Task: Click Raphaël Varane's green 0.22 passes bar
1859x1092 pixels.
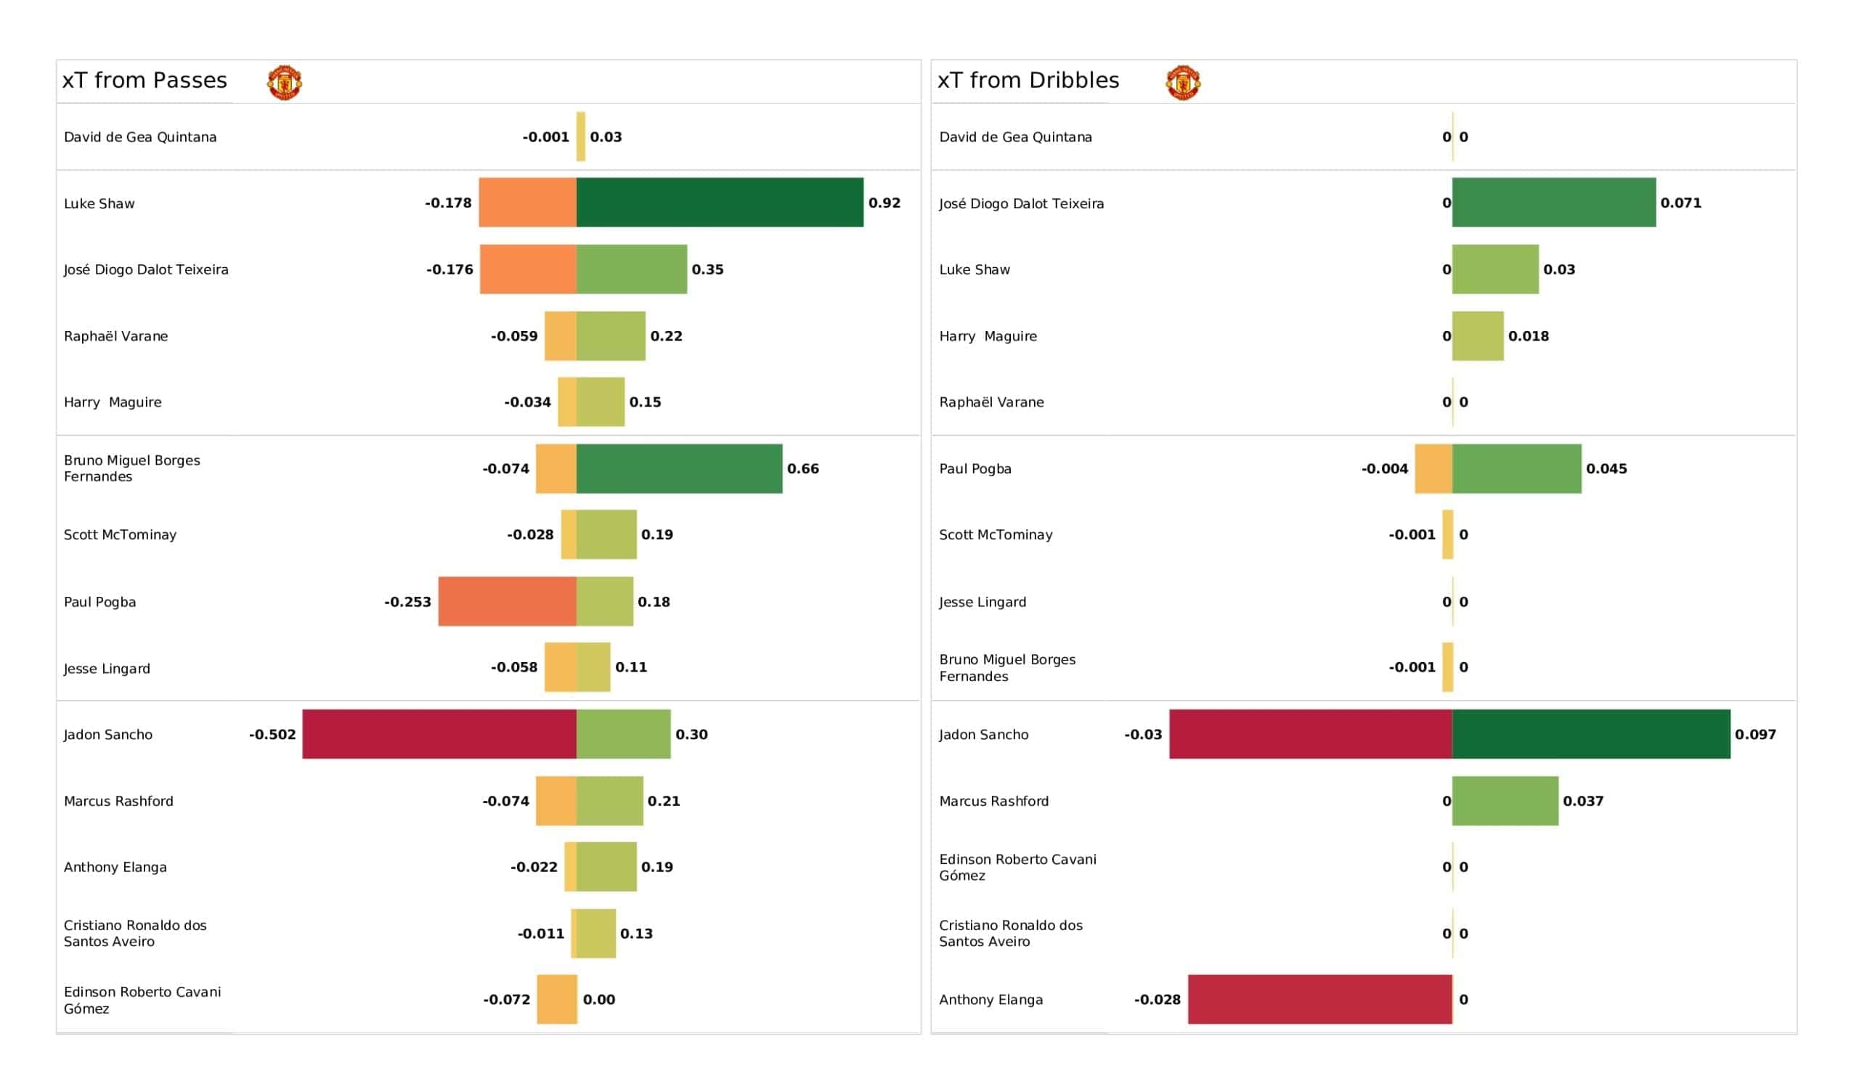Action: [611, 335]
